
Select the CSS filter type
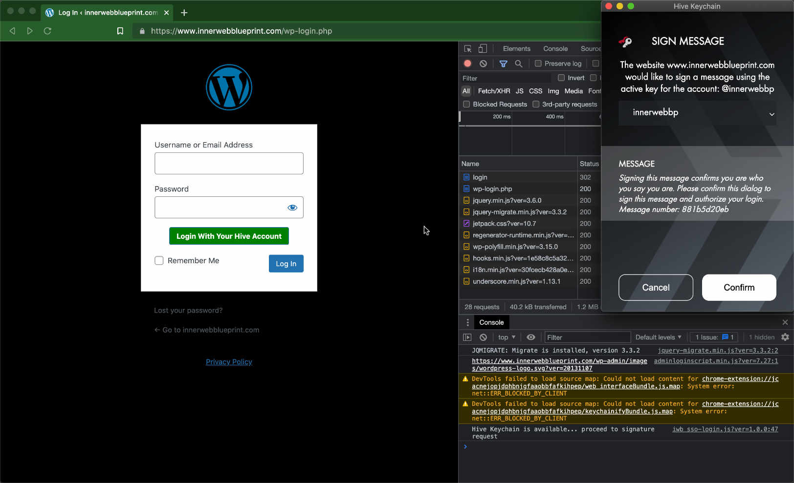click(535, 91)
